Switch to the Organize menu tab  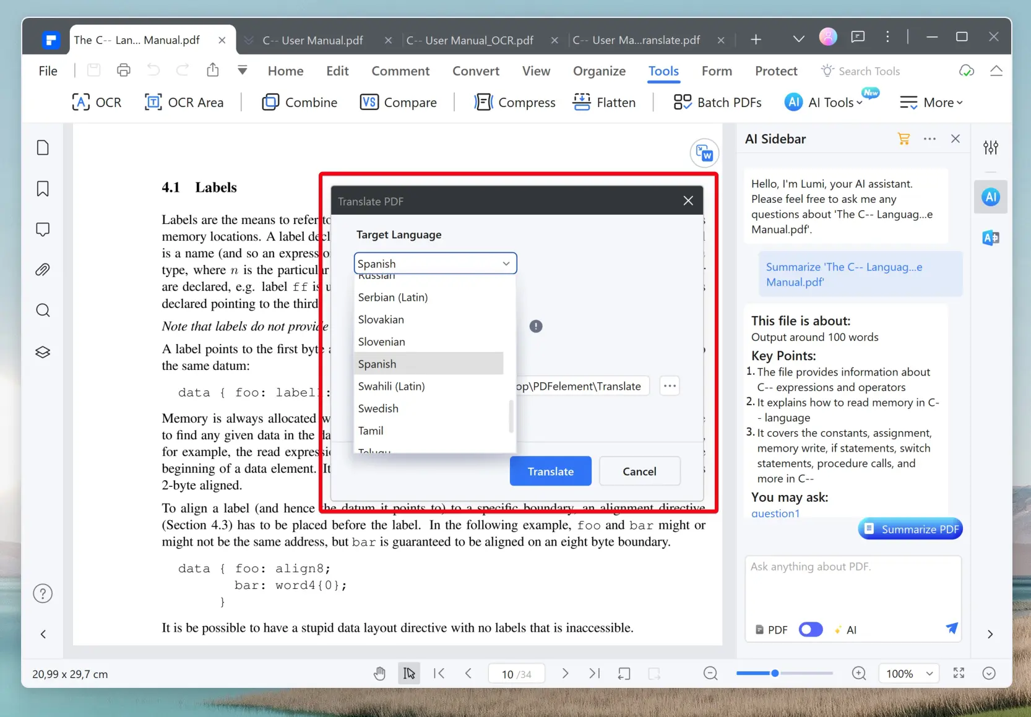click(x=599, y=71)
